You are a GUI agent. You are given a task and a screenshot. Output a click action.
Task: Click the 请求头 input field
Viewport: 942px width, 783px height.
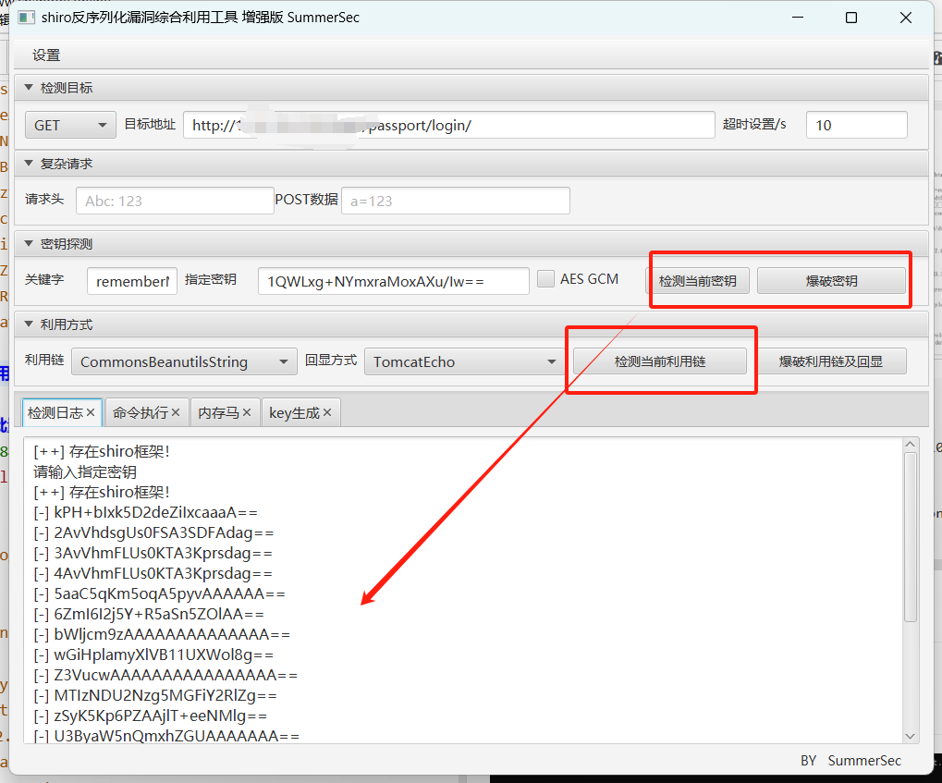175,201
